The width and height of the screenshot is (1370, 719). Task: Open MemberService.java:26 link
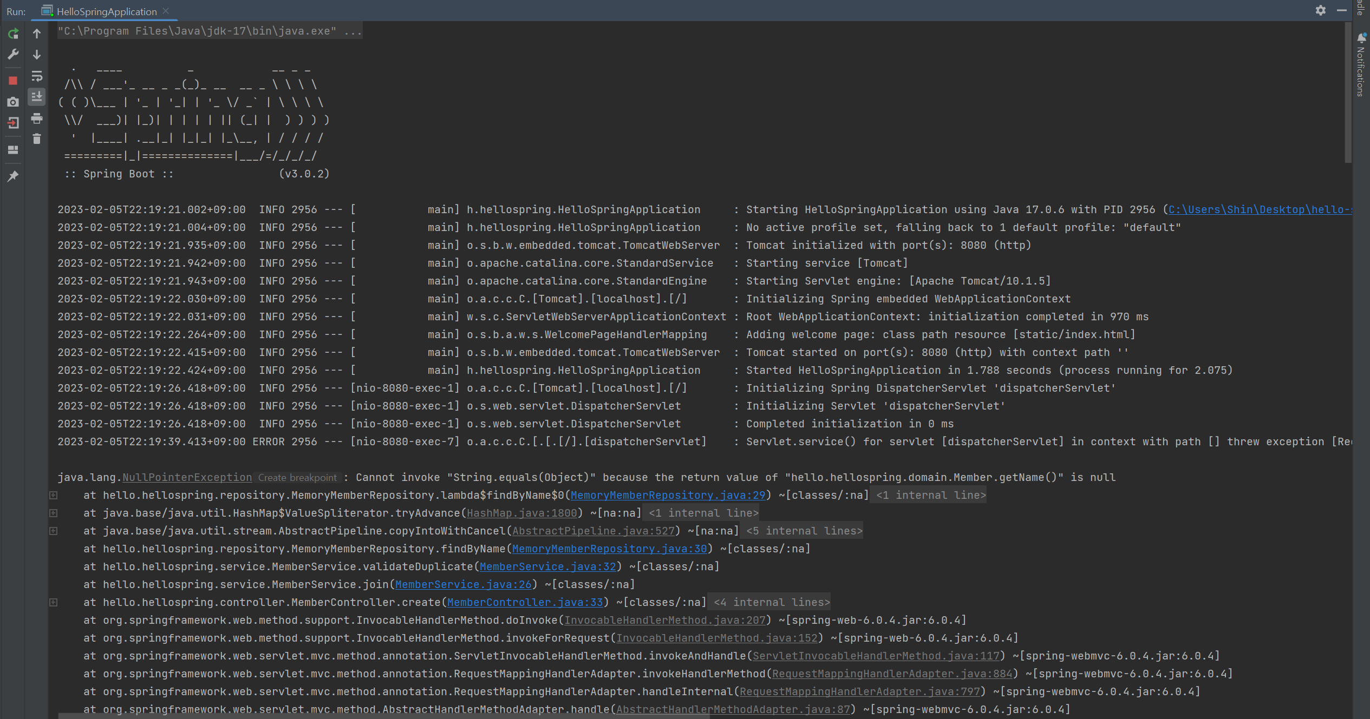tap(464, 584)
